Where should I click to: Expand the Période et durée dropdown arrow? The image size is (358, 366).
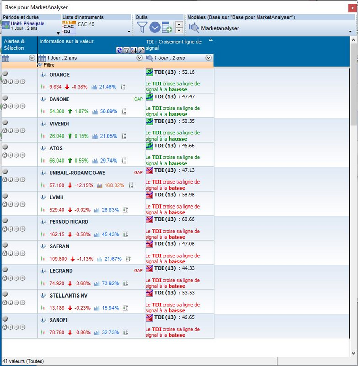coord(58,33)
